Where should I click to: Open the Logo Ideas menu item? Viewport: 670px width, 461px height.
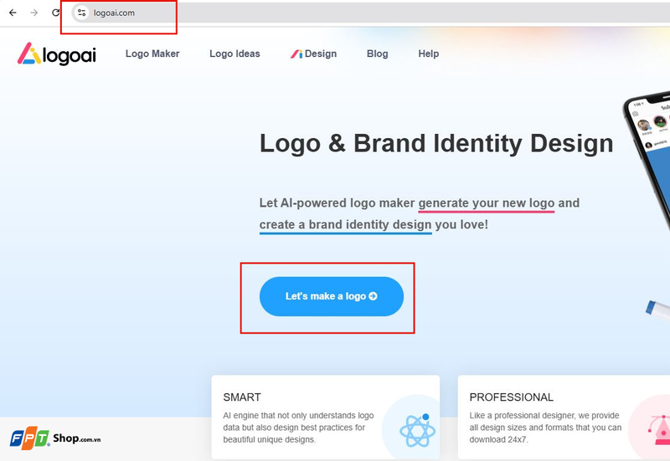tap(234, 54)
